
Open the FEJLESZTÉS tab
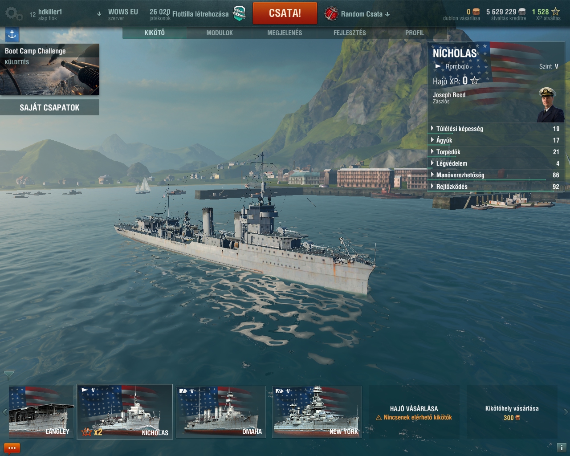pos(350,33)
